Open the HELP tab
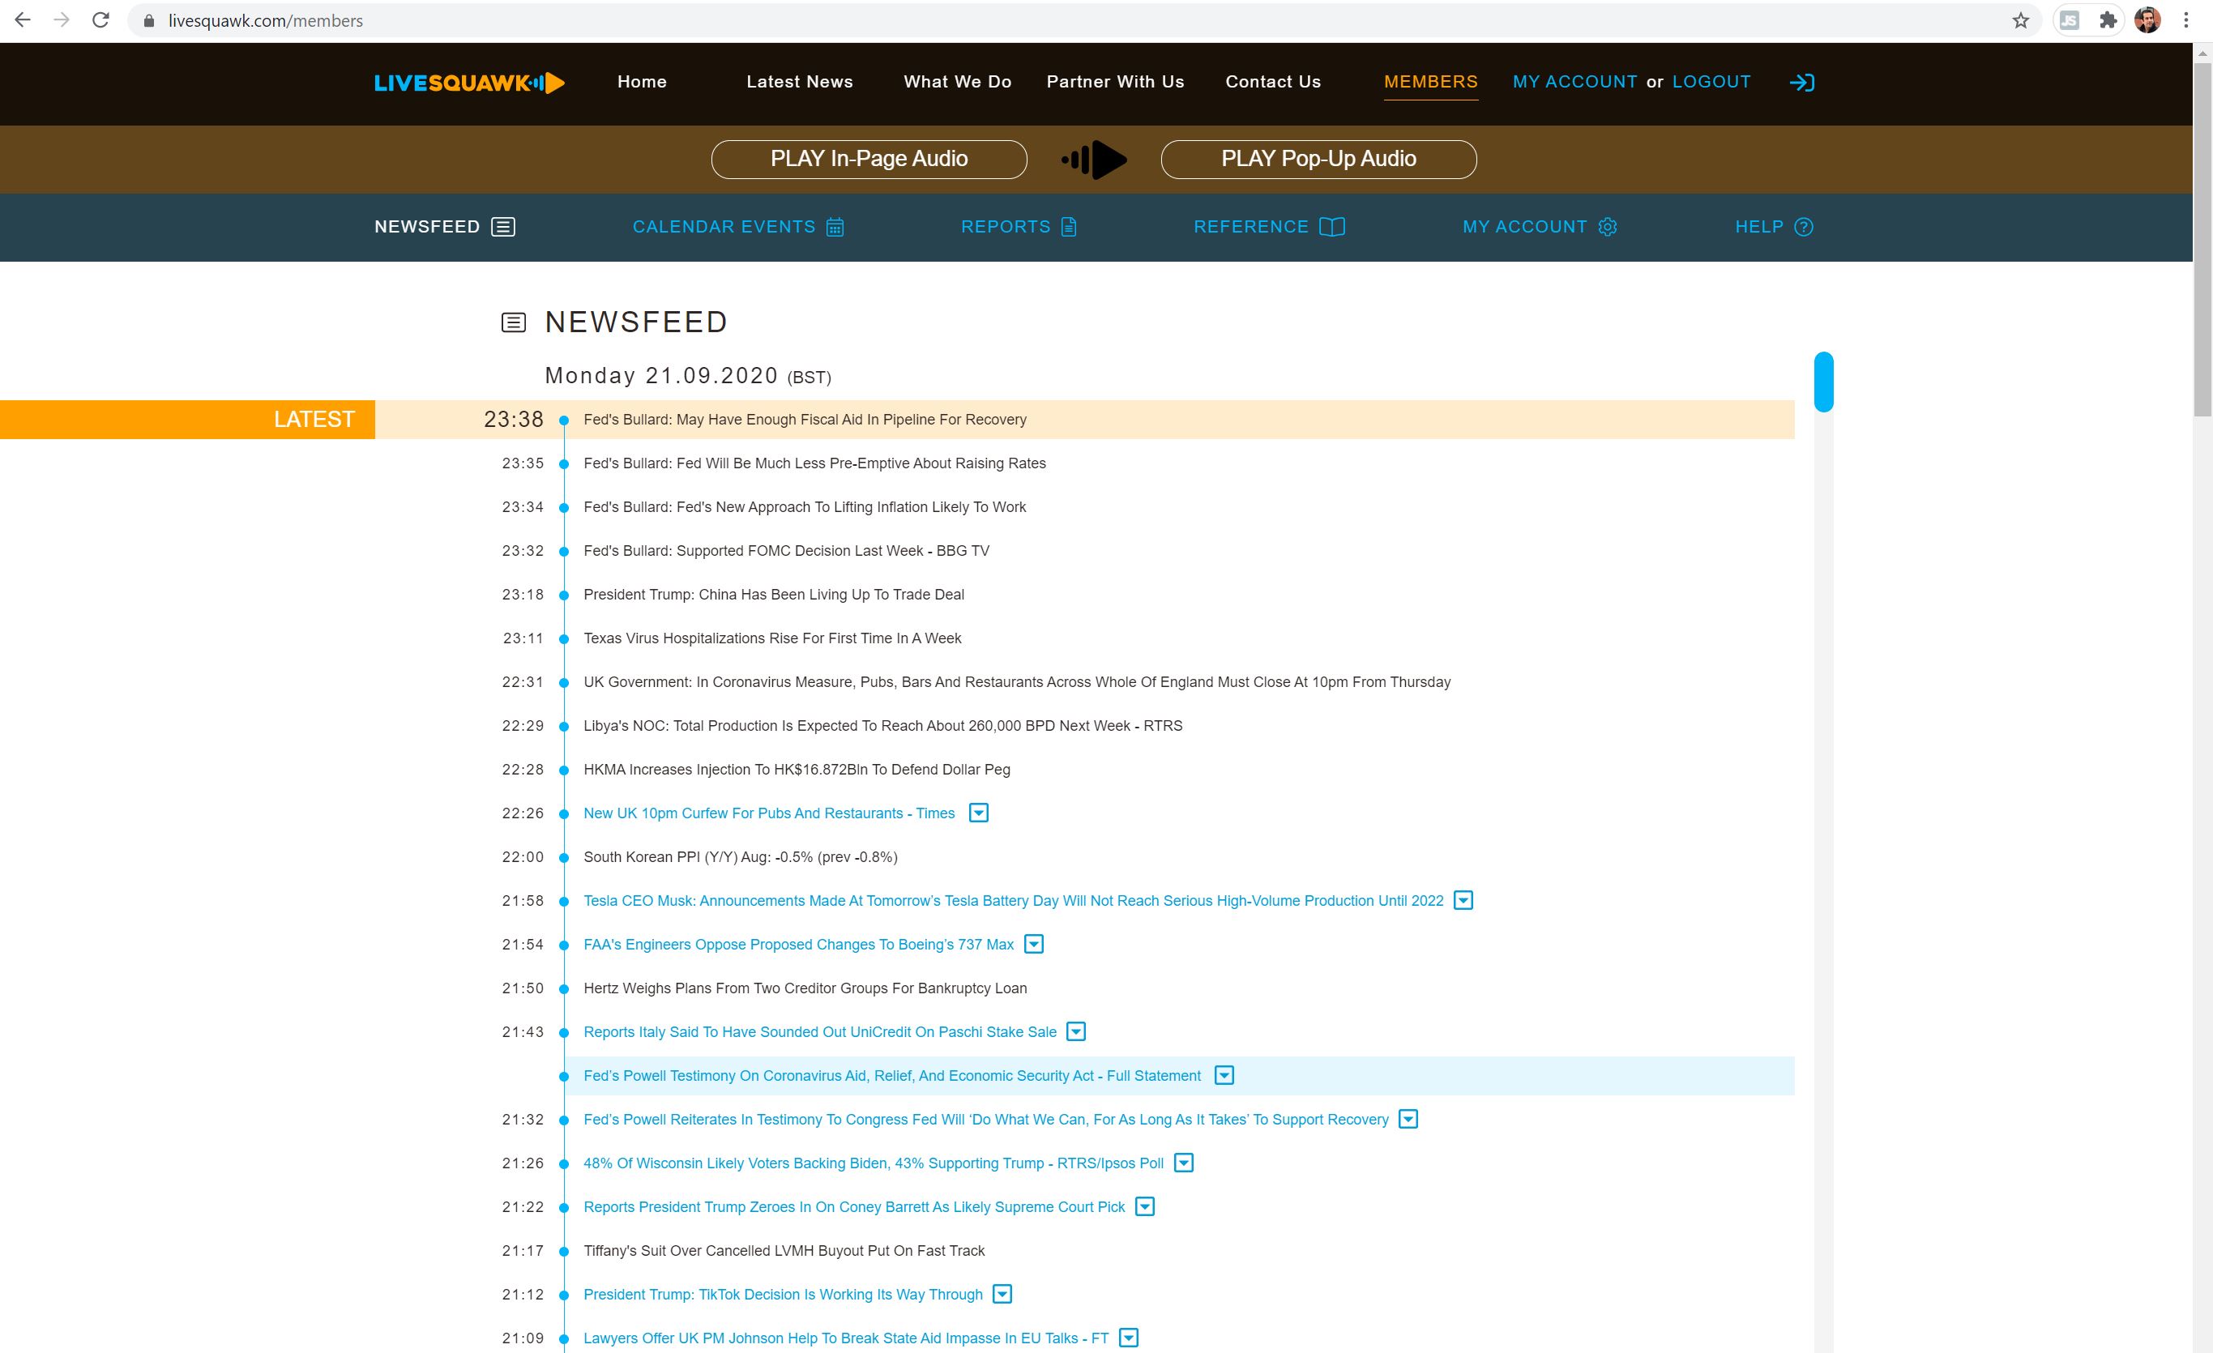This screenshot has width=2213, height=1353. 1774,227
